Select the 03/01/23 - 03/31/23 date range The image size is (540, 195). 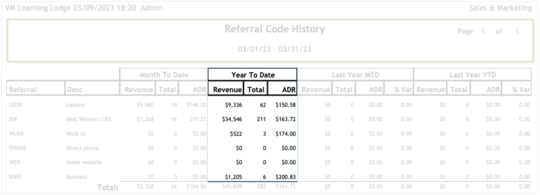[x=275, y=50]
